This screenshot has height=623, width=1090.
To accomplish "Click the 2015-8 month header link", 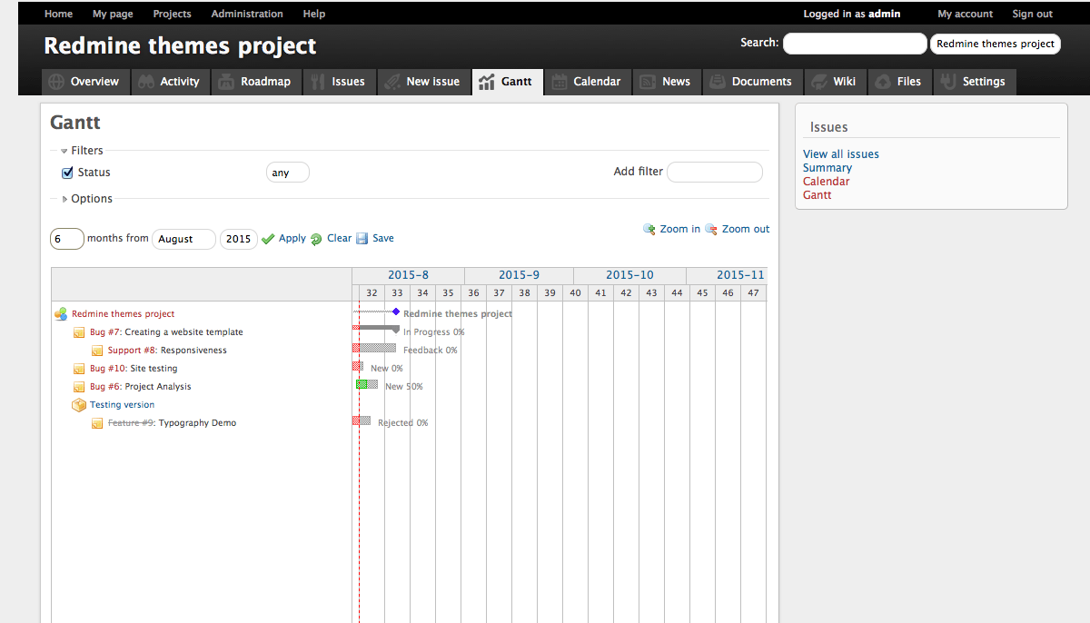I will click(408, 275).
